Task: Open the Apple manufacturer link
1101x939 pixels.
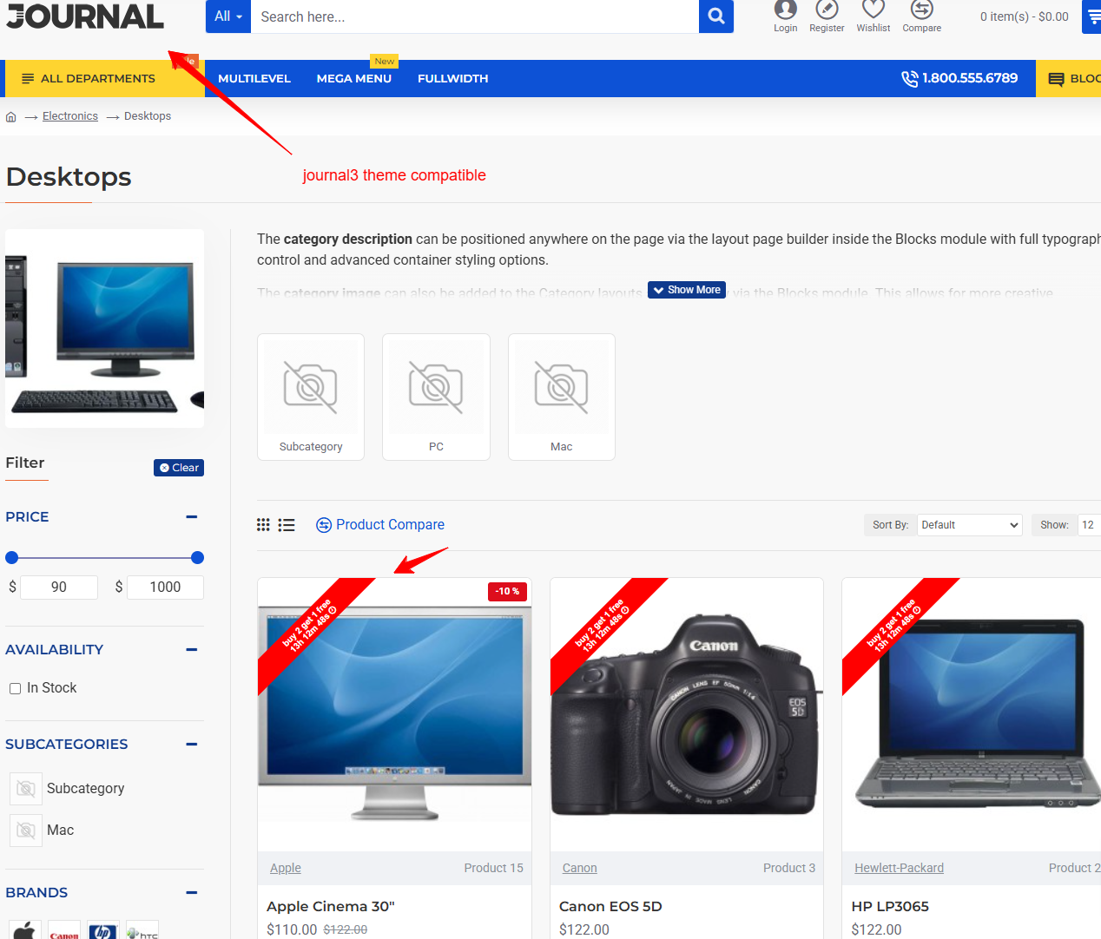Action: (286, 868)
